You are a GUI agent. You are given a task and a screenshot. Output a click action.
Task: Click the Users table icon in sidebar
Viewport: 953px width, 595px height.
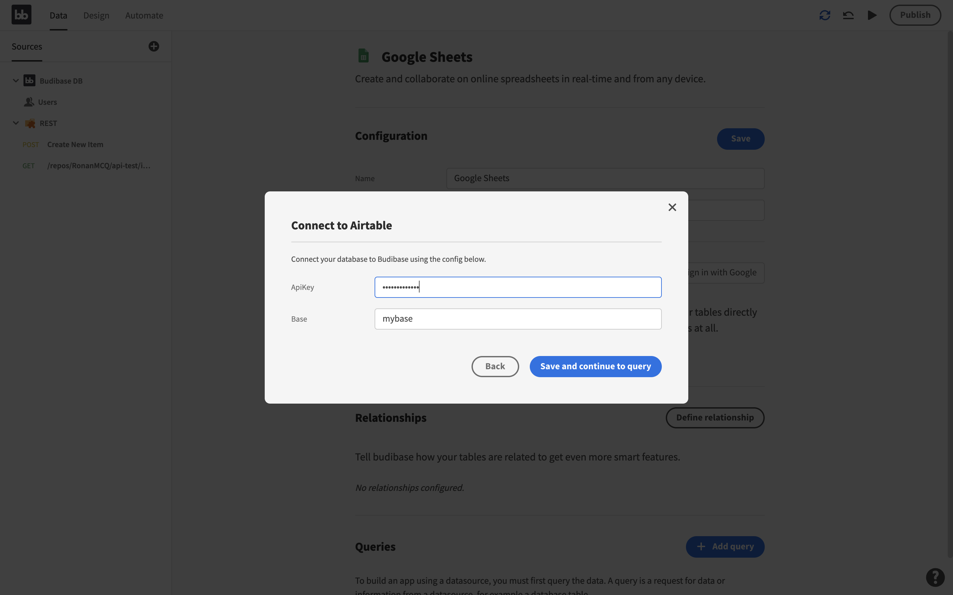tap(28, 101)
